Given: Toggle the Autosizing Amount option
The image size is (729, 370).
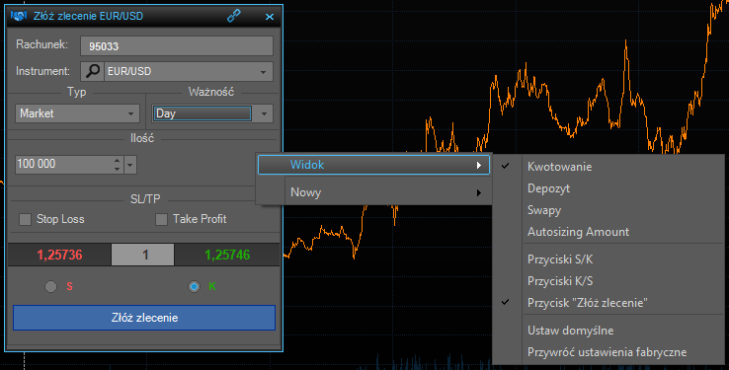Looking at the screenshot, I should coord(608,232).
